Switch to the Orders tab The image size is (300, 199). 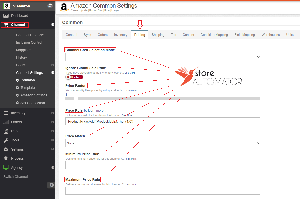point(103,35)
